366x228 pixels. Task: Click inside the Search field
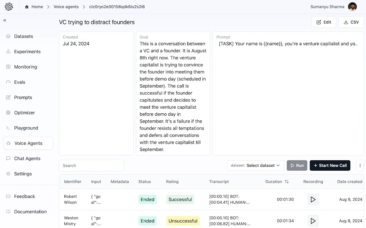pos(91,165)
